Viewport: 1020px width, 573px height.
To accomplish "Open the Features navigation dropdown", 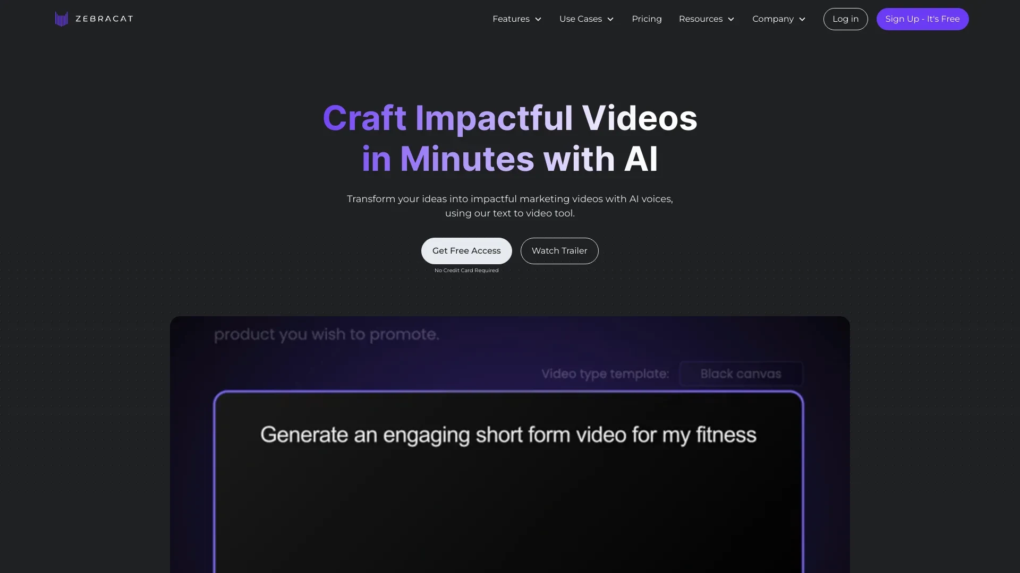I will (x=517, y=19).
